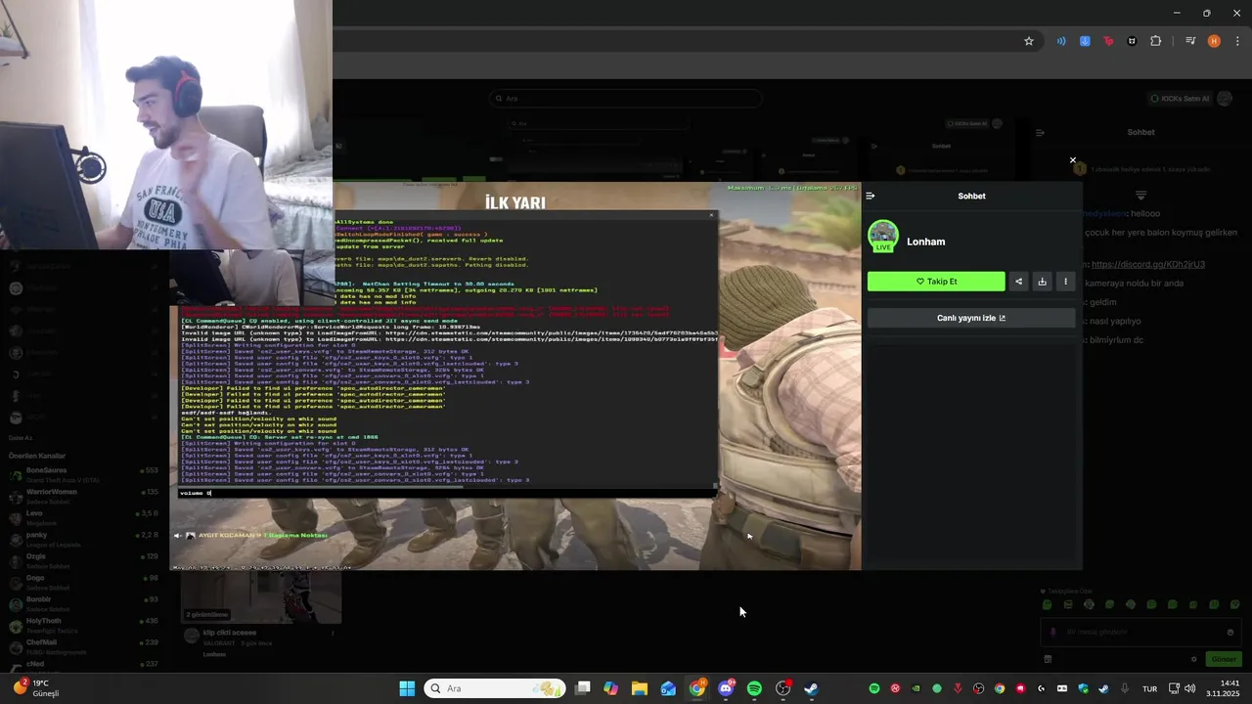Bookmark this page with the star icon

[x=1029, y=41]
